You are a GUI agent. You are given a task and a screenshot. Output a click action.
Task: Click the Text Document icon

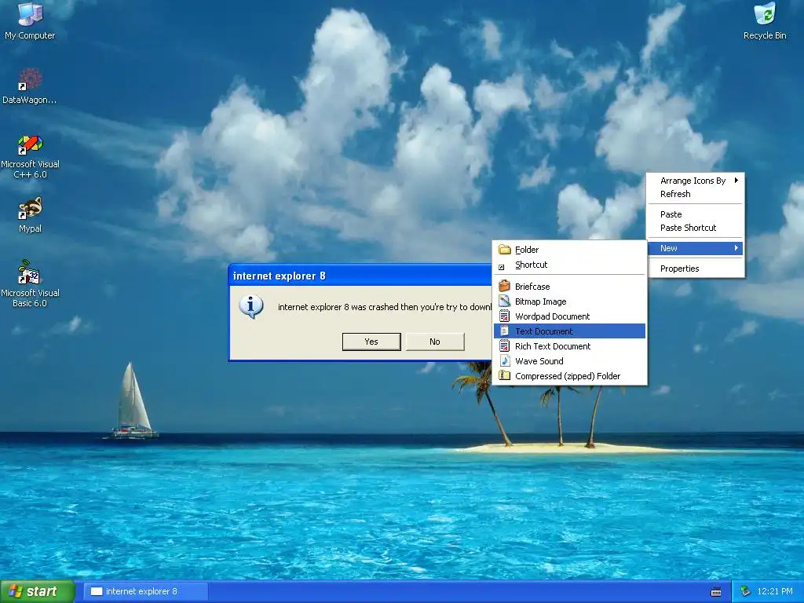tap(505, 331)
